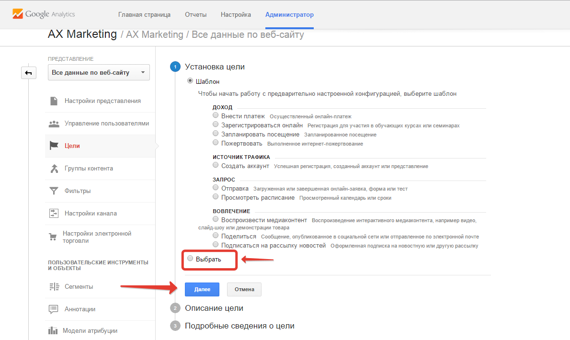Expand step 3 "Подробные сведения о цели"

(239, 326)
